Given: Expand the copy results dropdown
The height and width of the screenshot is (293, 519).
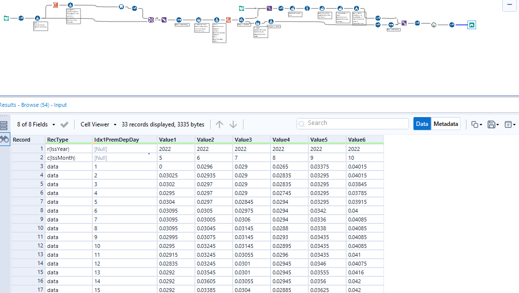Looking at the screenshot, I should point(476,124).
